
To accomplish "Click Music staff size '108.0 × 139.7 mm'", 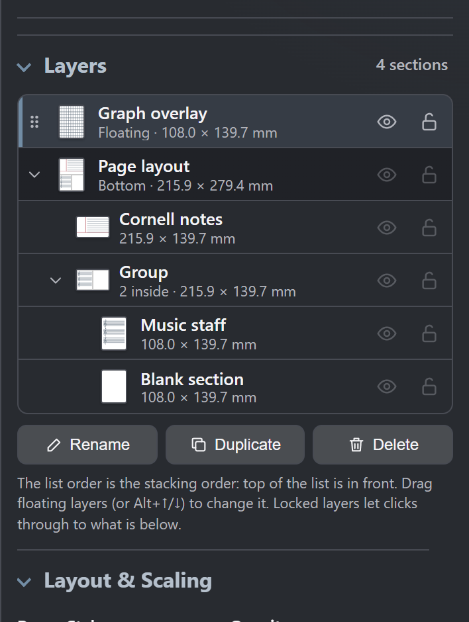I will (199, 344).
